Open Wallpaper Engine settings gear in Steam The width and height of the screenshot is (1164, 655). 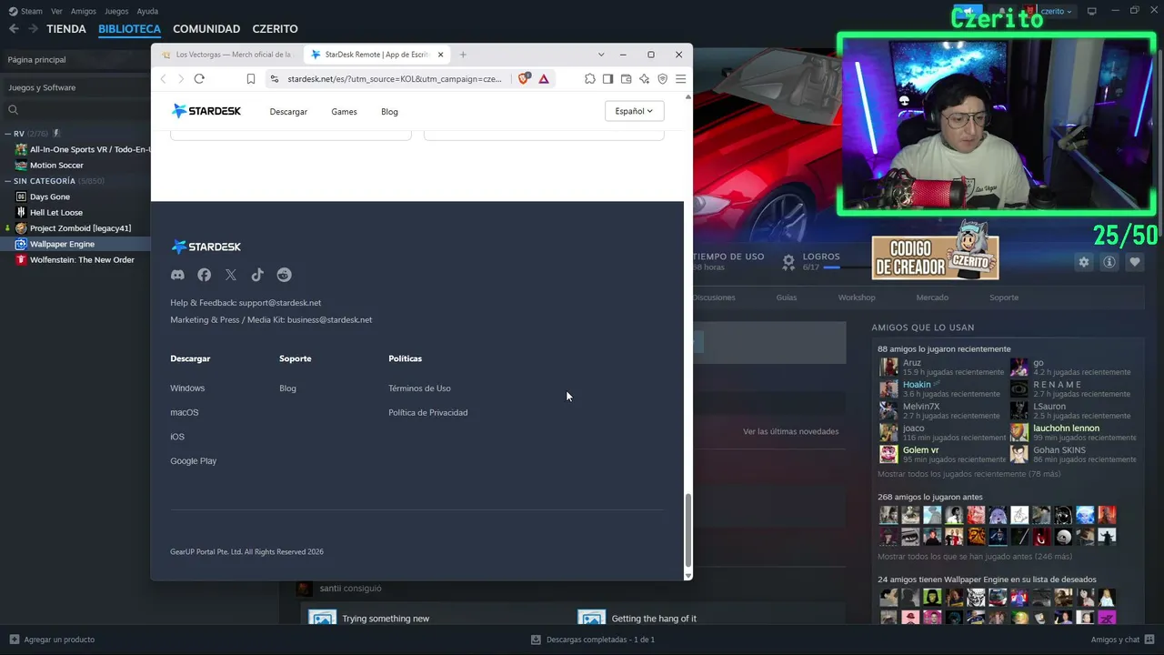coord(1084,262)
